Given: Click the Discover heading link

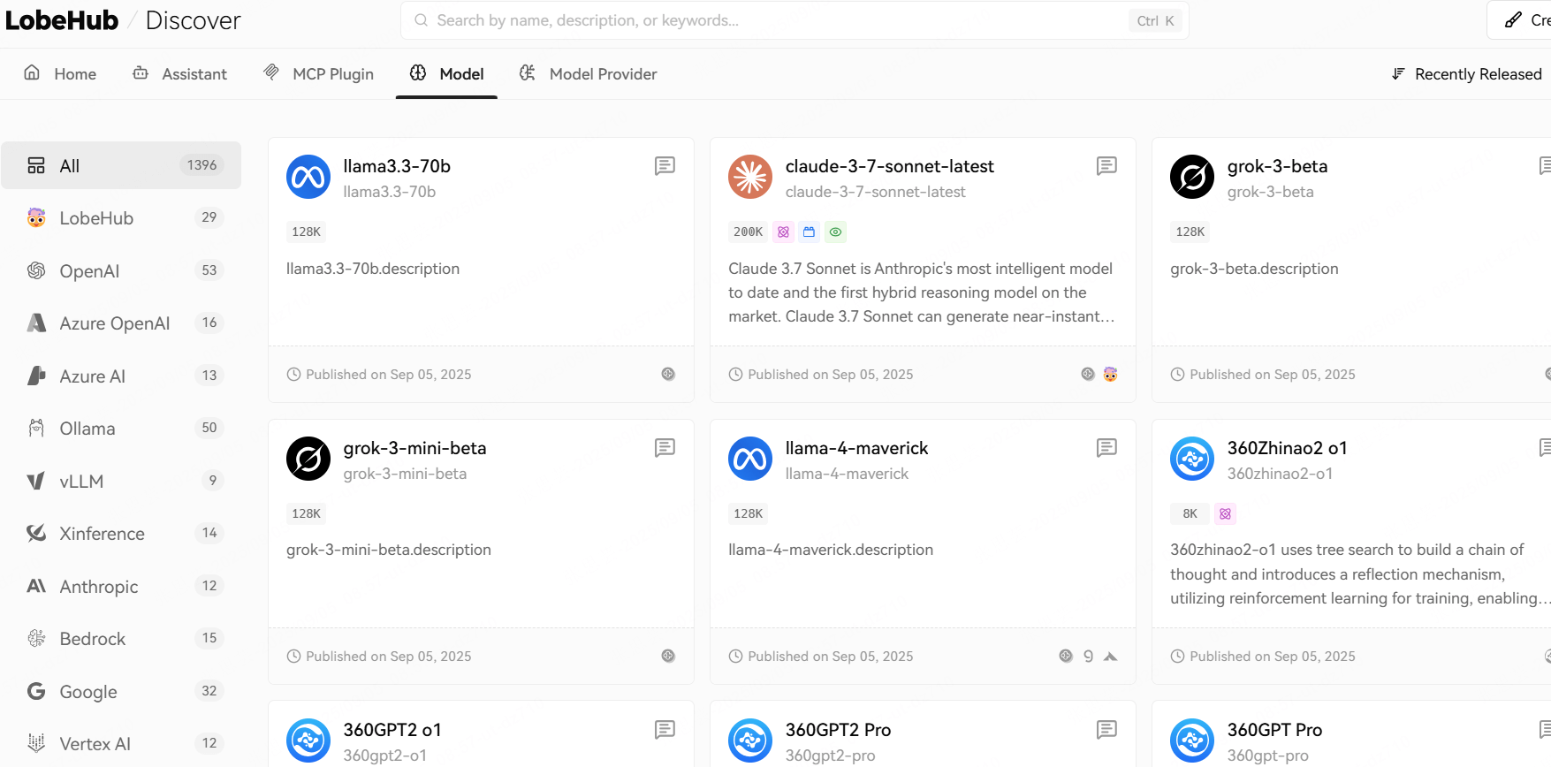Looking at the screenshot, I should point(193,20).
